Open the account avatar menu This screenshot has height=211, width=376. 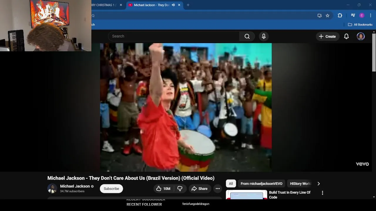[x=361, y=36]
